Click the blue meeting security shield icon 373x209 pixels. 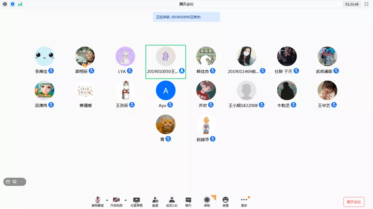(x=12, y=4)
